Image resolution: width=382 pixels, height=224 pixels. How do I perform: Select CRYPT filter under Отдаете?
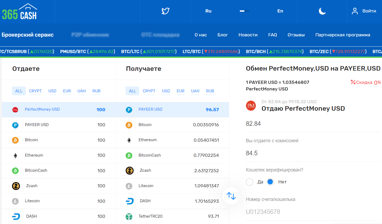35,91
